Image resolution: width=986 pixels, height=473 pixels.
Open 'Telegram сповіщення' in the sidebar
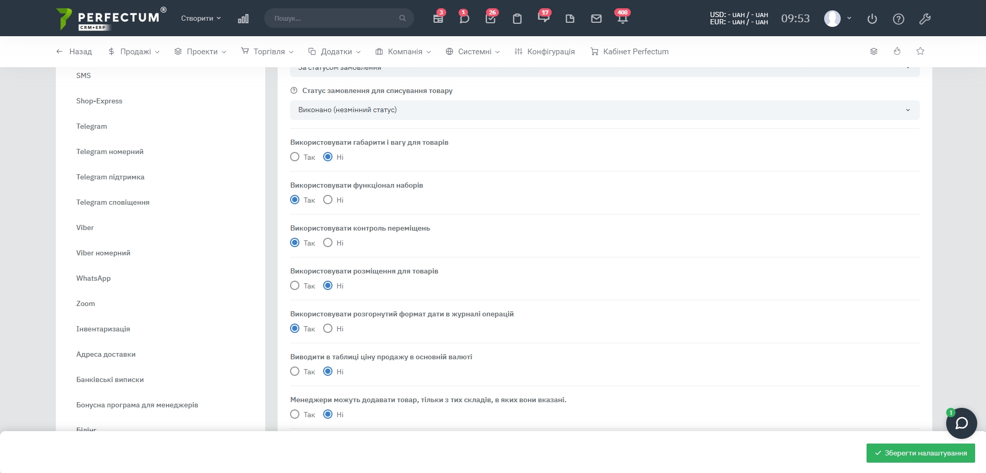113,202
